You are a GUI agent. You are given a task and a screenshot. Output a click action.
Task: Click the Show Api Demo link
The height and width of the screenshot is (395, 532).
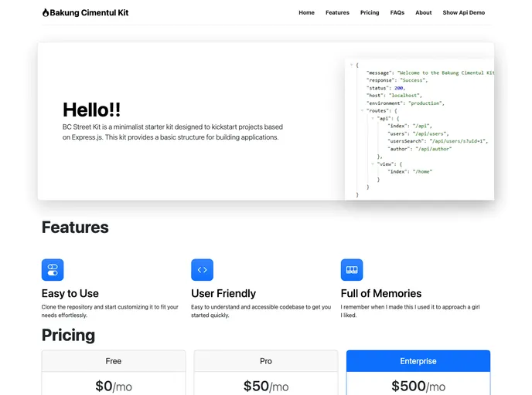(x=463, y=12)
